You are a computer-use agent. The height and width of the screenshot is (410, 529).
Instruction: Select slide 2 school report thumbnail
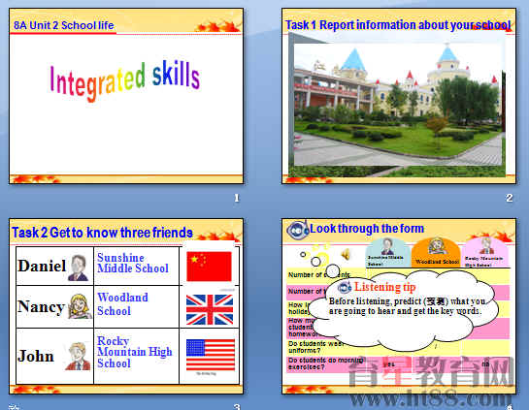point(399,96)
